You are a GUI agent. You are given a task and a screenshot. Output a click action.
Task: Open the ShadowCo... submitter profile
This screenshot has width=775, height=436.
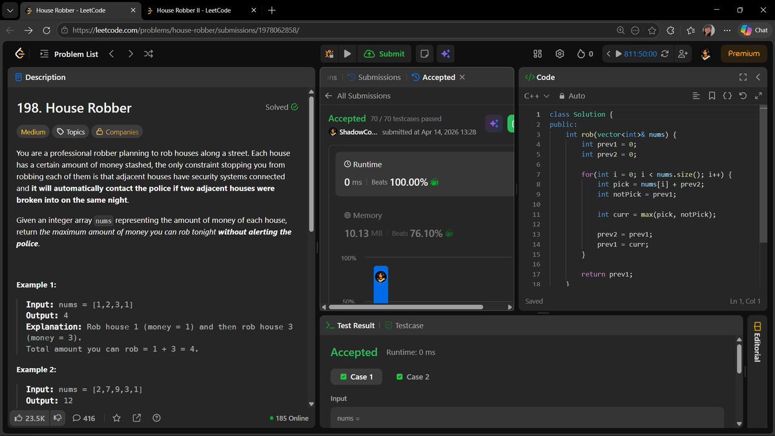(353, 132)
